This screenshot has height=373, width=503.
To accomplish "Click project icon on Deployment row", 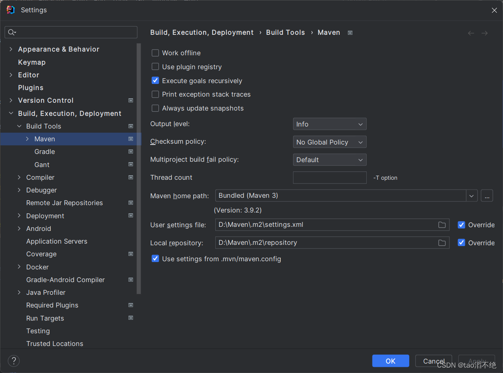I will point(131,216).
